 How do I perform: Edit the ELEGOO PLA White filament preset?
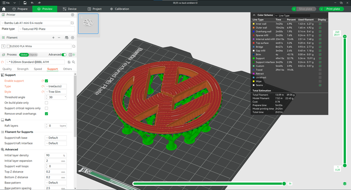pyautogui.click(x=74, y=46)
